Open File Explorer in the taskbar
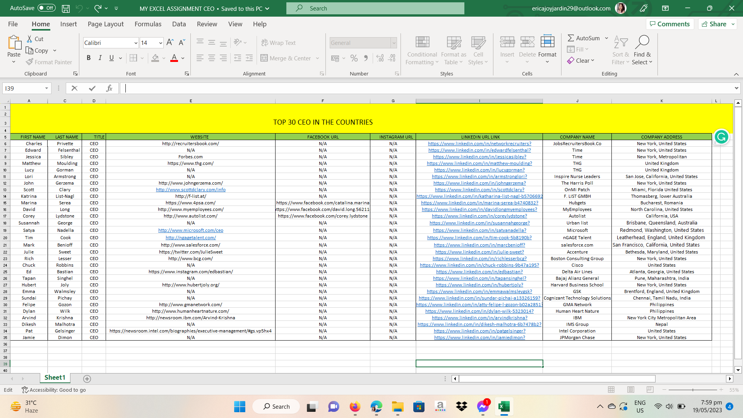 [397, 407]
